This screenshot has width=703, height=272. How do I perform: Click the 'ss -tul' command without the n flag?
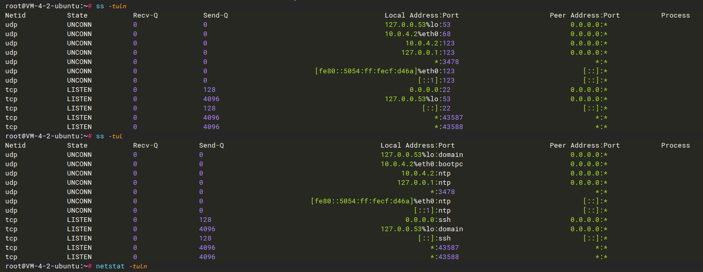pyautogui.click(x=108, y=136)
